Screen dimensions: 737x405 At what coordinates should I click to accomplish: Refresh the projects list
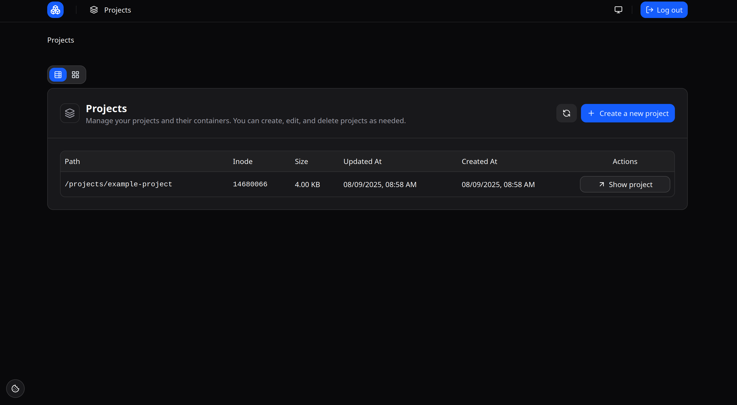click(x=566, y=113)
